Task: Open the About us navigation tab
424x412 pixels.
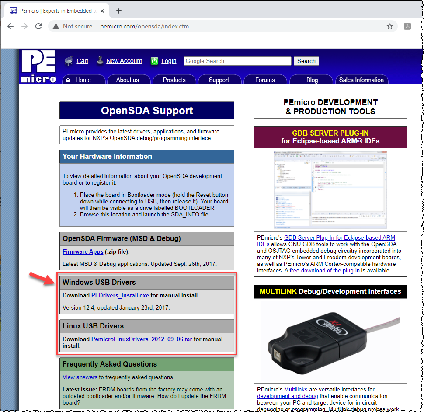Action: [x=129, y=79]
